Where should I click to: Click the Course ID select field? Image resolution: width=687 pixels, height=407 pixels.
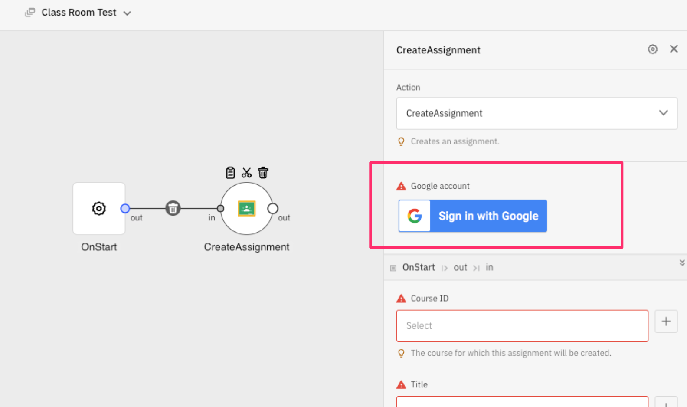coord(522,326)
